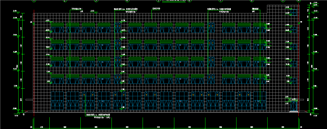Select the axis 8 grid bubble at the top
This screenshot has width=327, height=129.
[x=252, y=1]
